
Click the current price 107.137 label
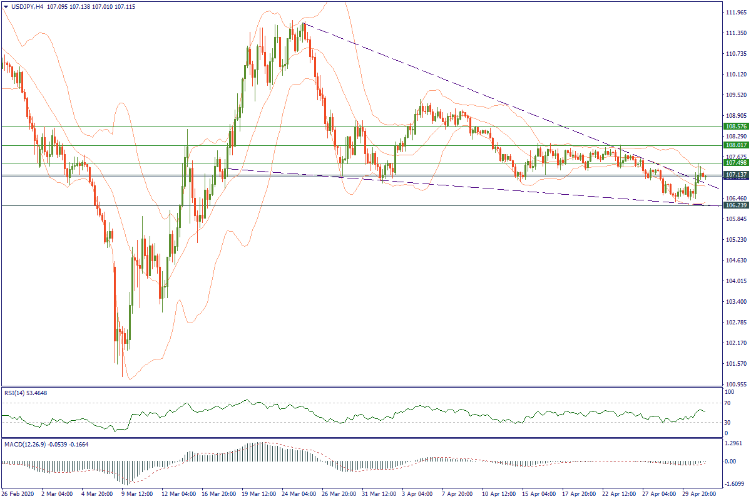(736, 175)
